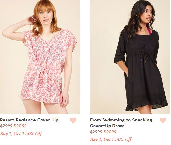This screenshot has height=145, width=171.
Task: Click the word 'Snacking' in the dress title
Action: click(x=142, y=120)
